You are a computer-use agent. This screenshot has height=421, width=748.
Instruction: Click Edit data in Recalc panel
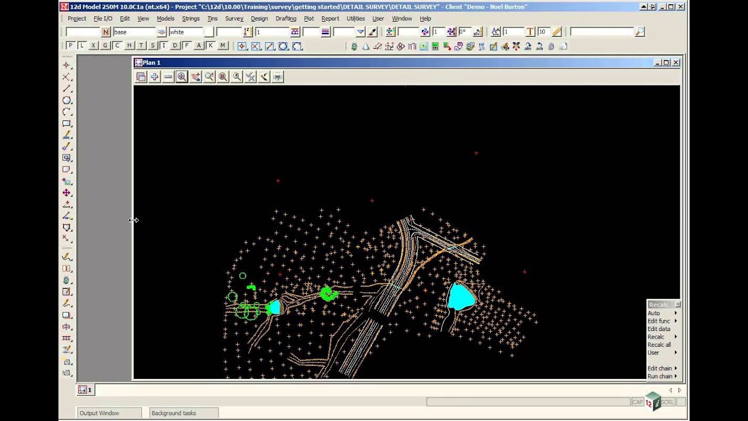[x=659, y=329]
